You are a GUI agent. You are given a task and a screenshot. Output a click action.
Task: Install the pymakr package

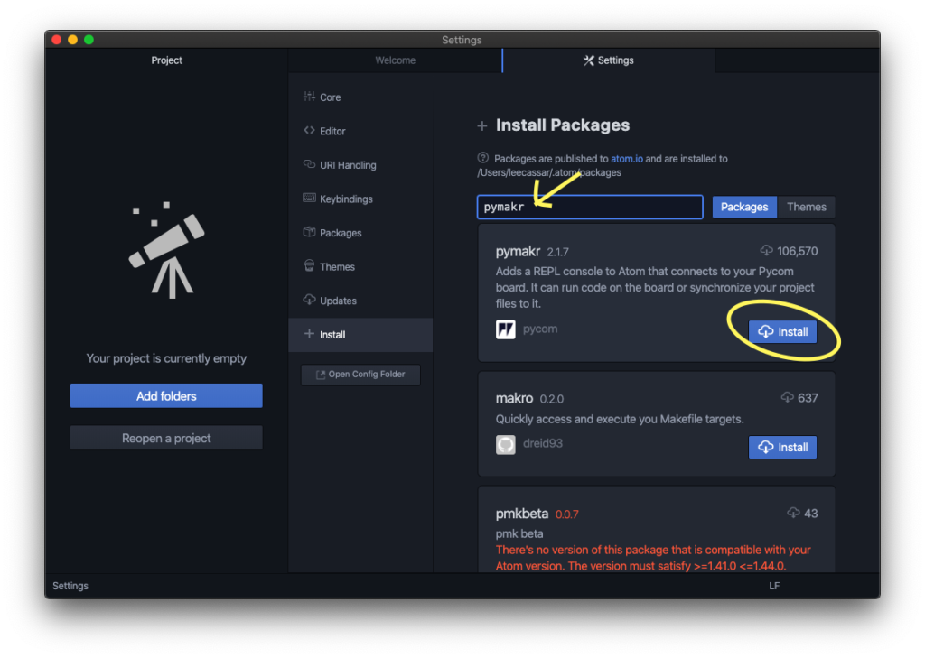[782, 332]
